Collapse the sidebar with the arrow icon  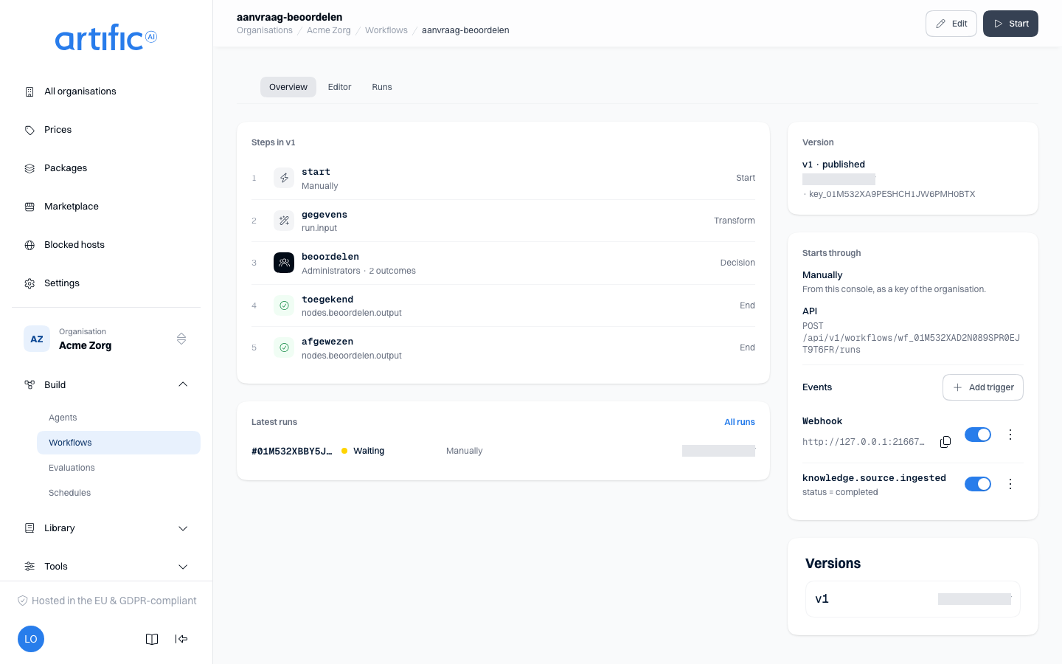click(181, 639)
